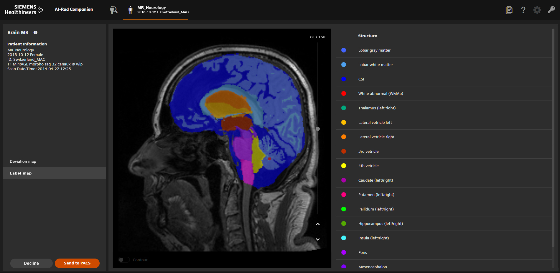Image resolution: width=560 pixels, height=273 pixels.
Task: Select Lateral vetricle left row
Action: [x=444, y=122]
